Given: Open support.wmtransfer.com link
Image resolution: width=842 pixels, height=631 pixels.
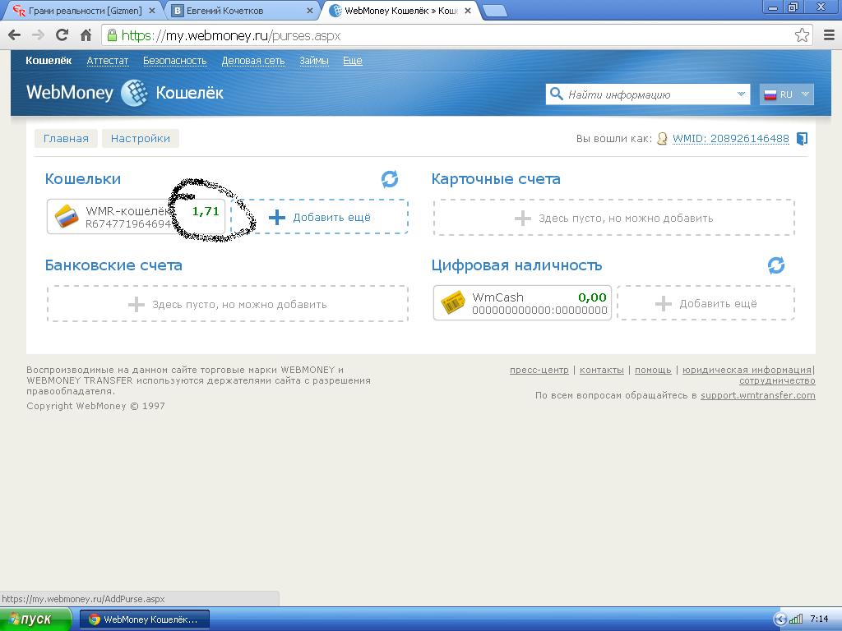Looking at the screenshot, I should click(757, 395).
